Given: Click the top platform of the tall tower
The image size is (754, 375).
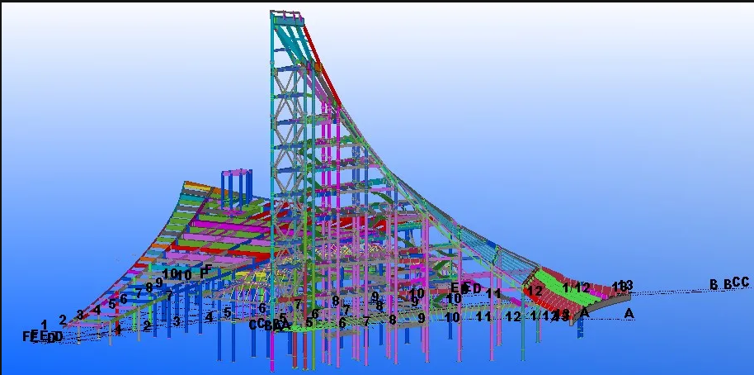Looking at the screenshot, I should (x=286, y=16).
